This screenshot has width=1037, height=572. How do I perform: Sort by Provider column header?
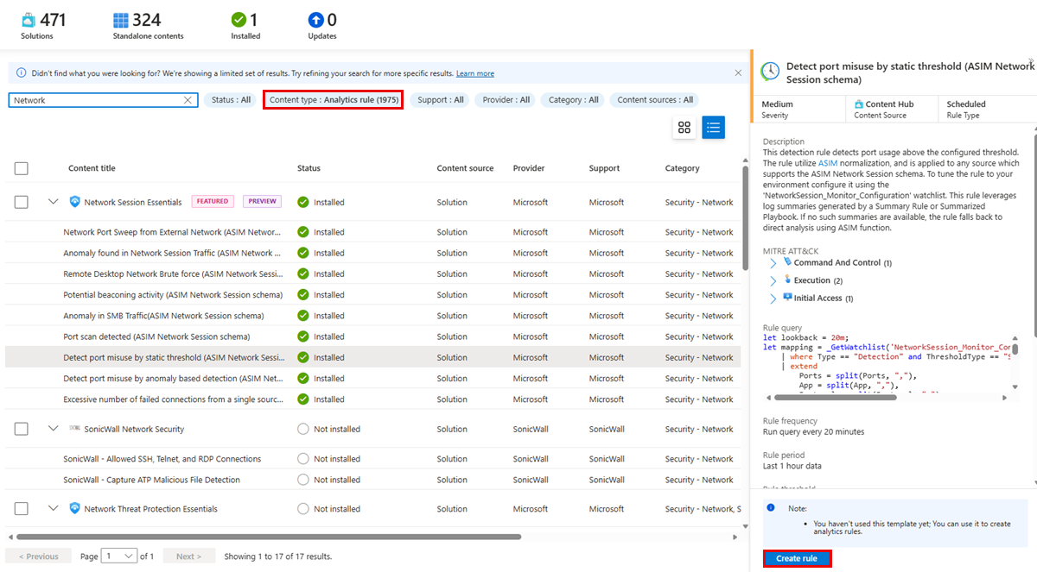tap(528, 168)
